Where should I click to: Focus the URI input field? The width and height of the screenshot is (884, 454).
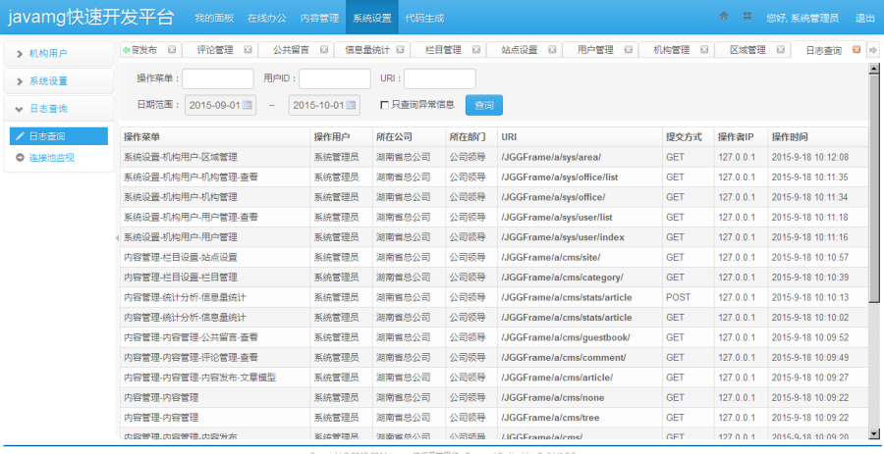(440, 78)
